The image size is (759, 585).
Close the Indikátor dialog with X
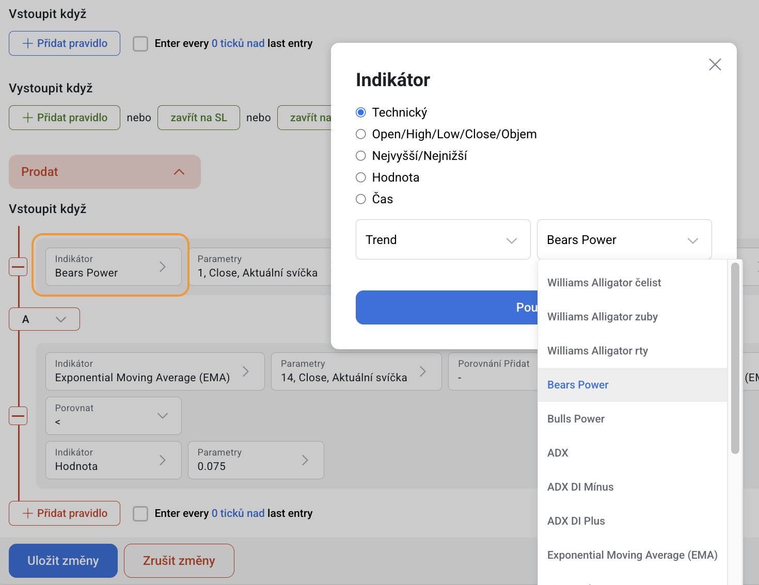tap(715, 64)
